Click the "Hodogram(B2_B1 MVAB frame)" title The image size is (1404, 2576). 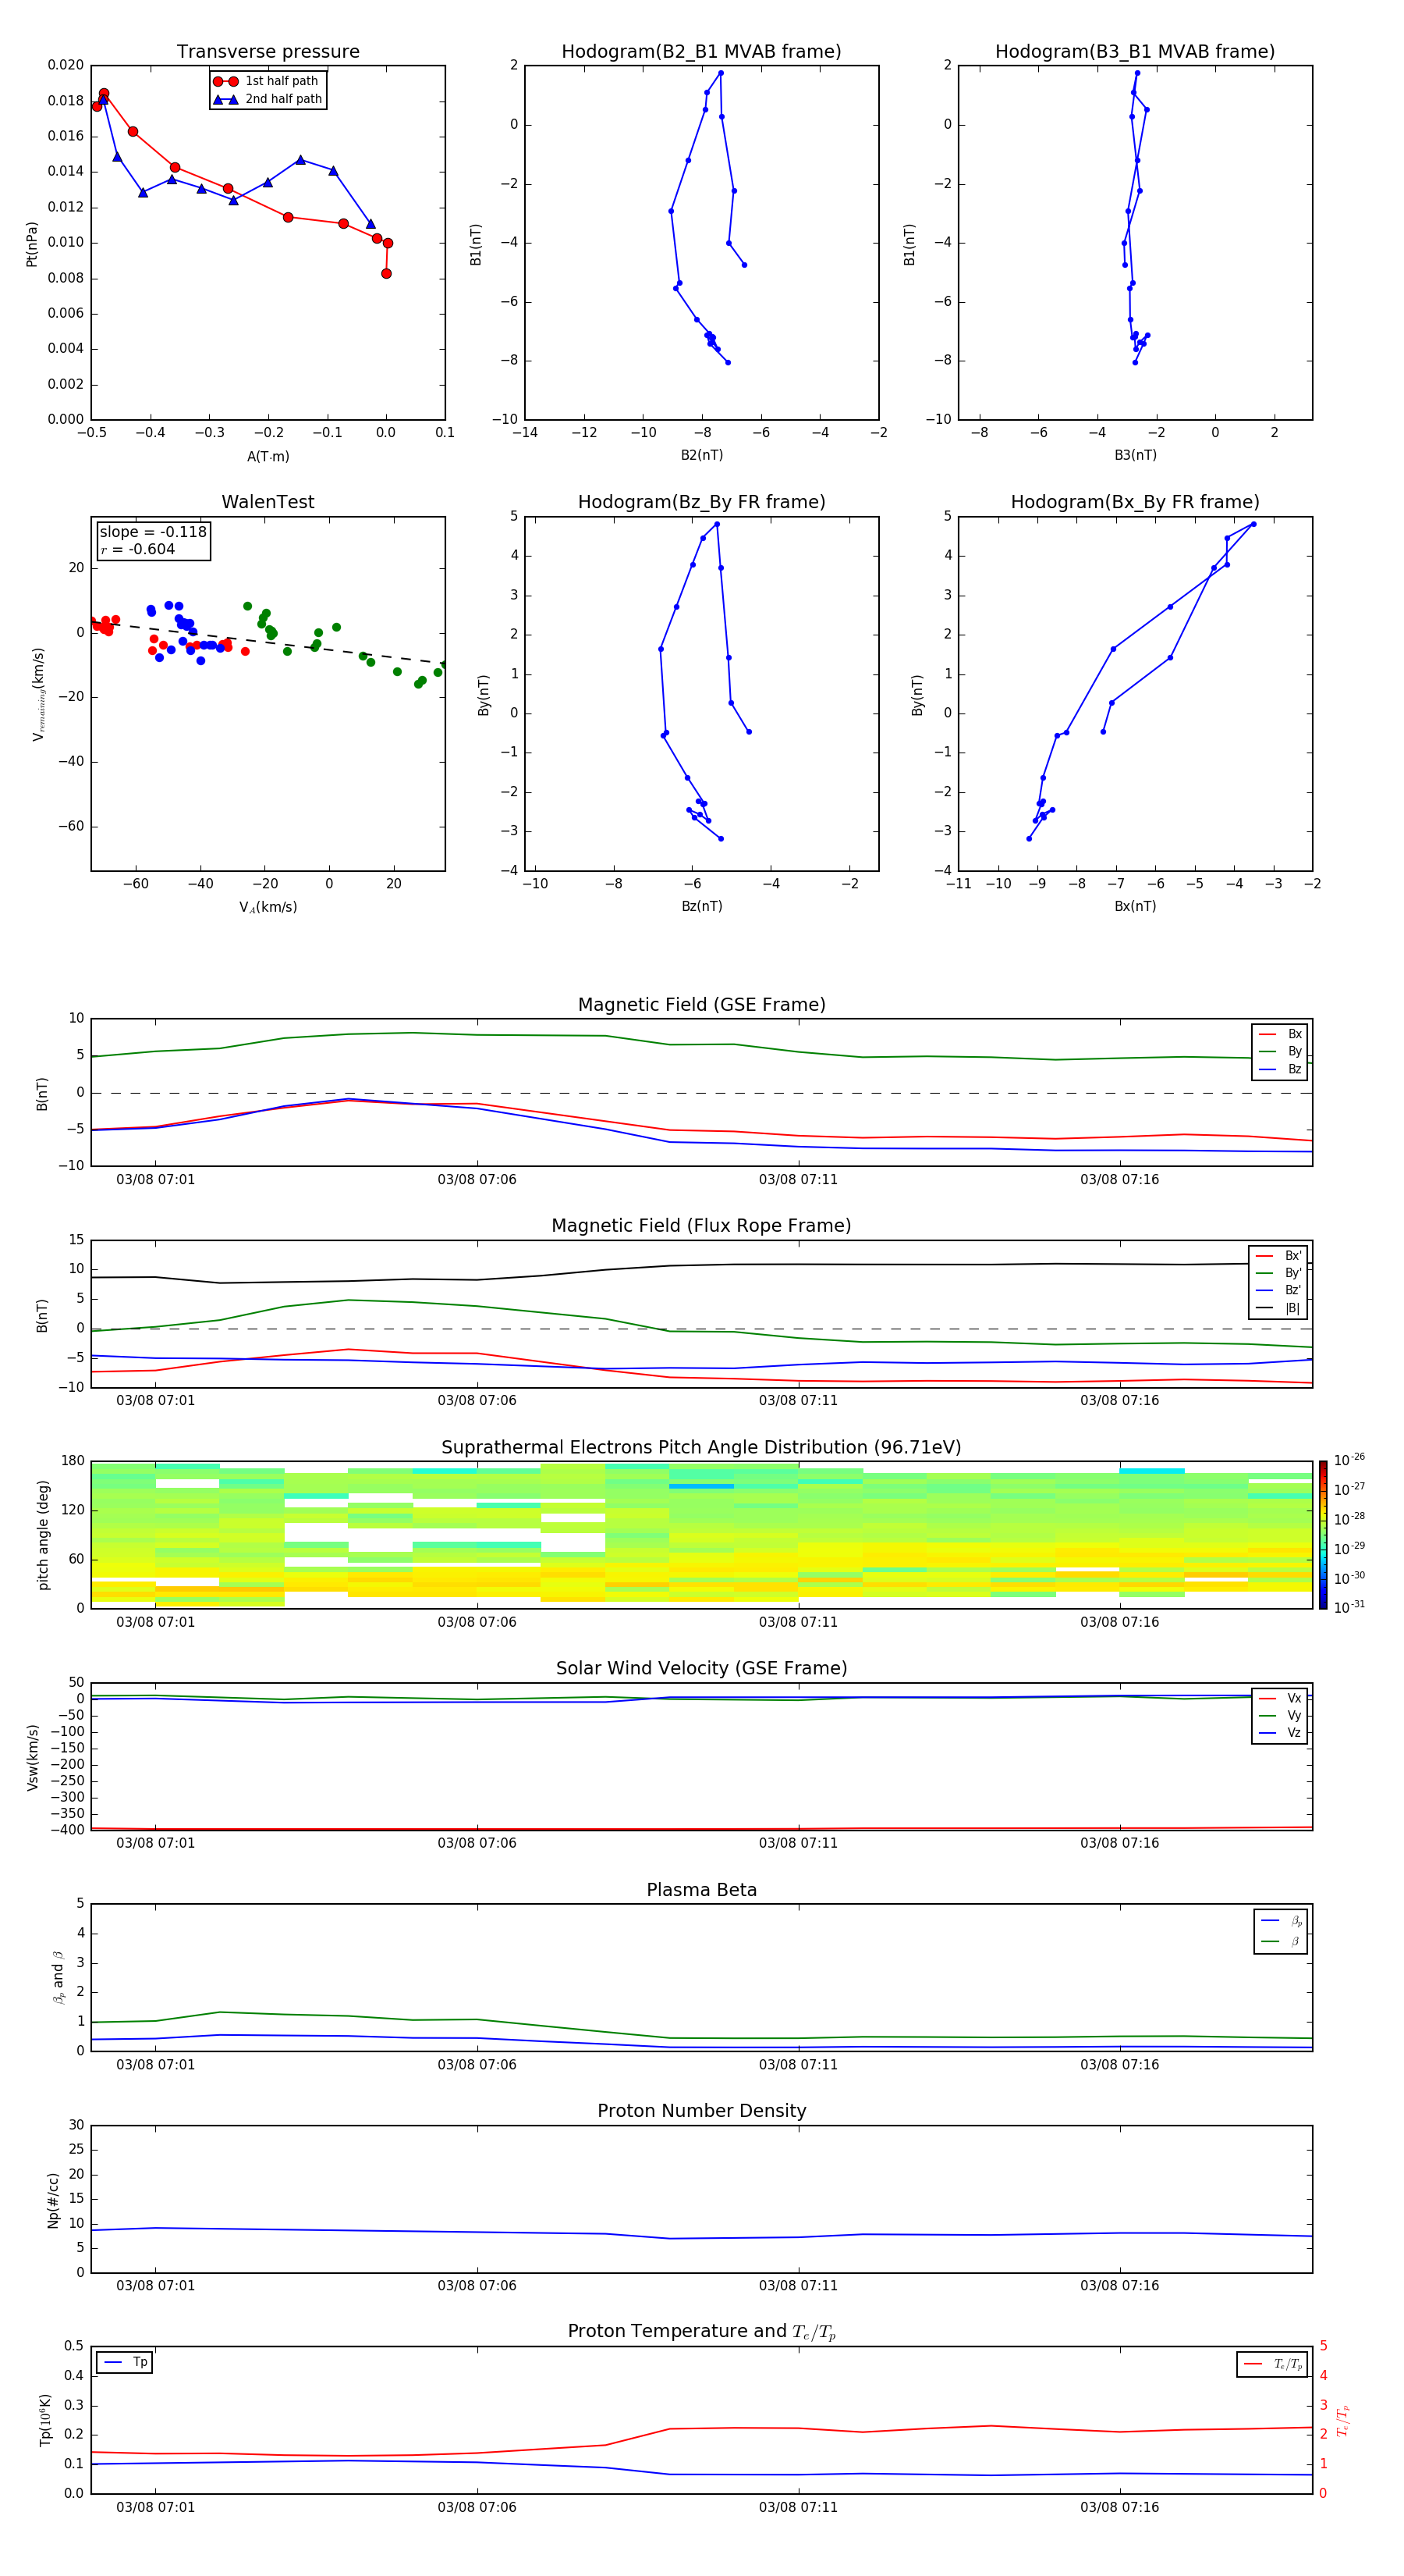point(701,52)
